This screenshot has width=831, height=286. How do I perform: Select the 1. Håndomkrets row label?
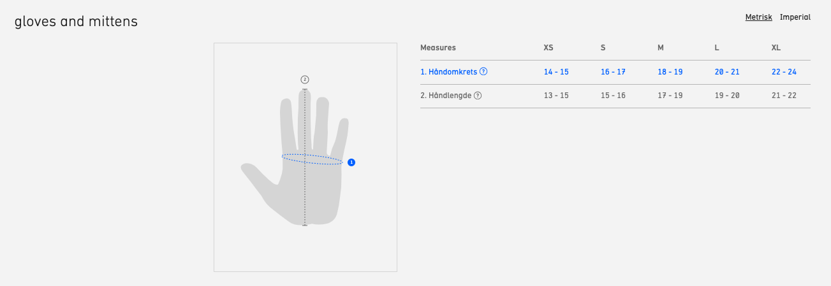[x=448, y=72]
